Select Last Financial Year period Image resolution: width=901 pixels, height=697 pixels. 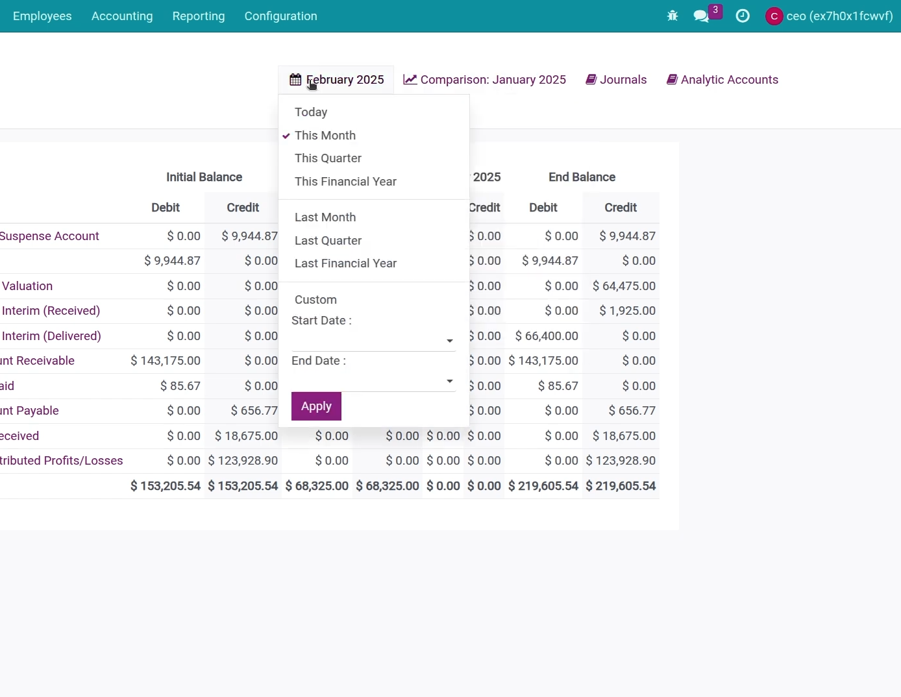pos(345,263)
